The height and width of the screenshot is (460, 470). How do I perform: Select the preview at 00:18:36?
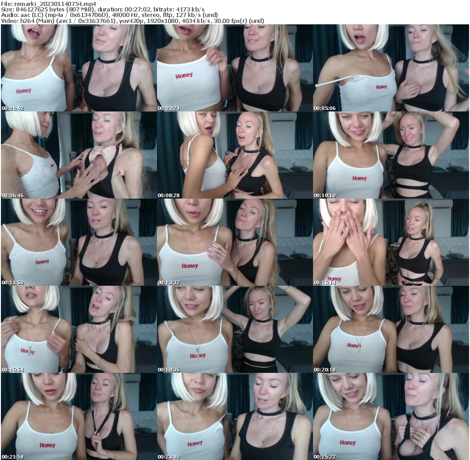pos(235,328)
